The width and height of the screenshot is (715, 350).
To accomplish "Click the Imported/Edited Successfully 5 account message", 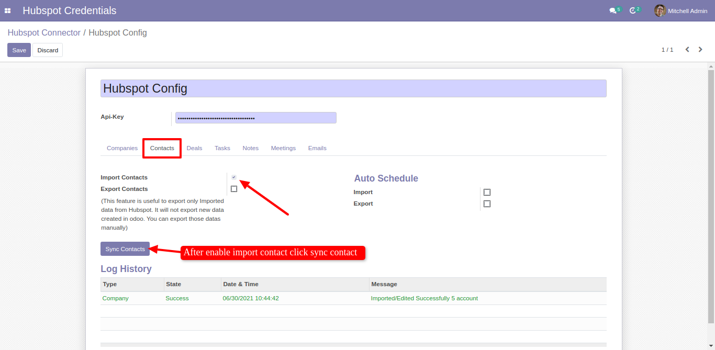I will coord(424,298).
